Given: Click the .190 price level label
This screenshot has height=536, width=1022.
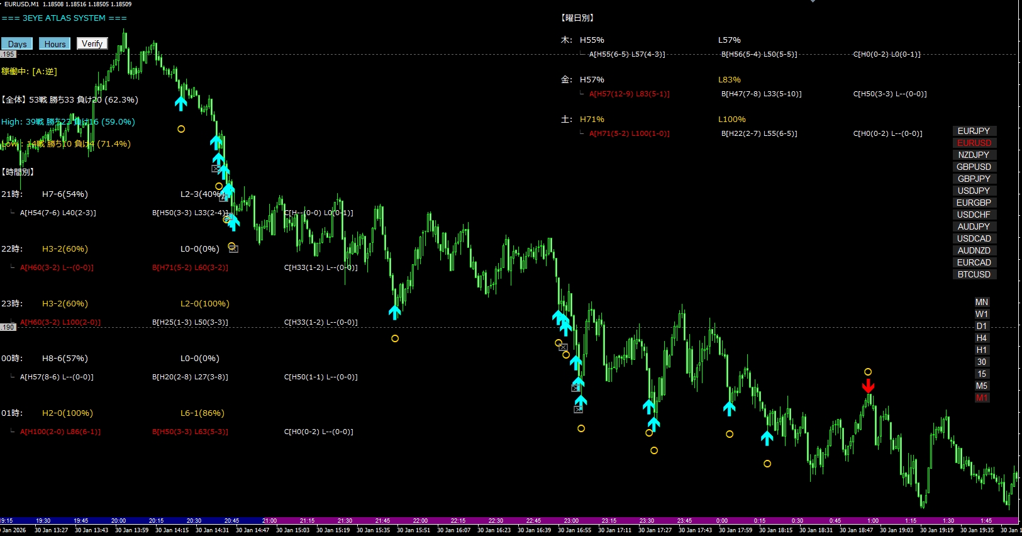Looking at the screenshot, I should click(8, 327).
